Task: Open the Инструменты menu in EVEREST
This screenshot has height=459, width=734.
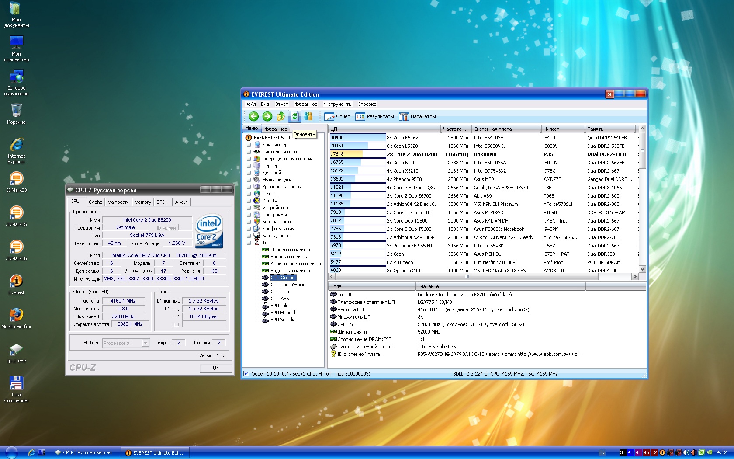Action: pos(337,104)
